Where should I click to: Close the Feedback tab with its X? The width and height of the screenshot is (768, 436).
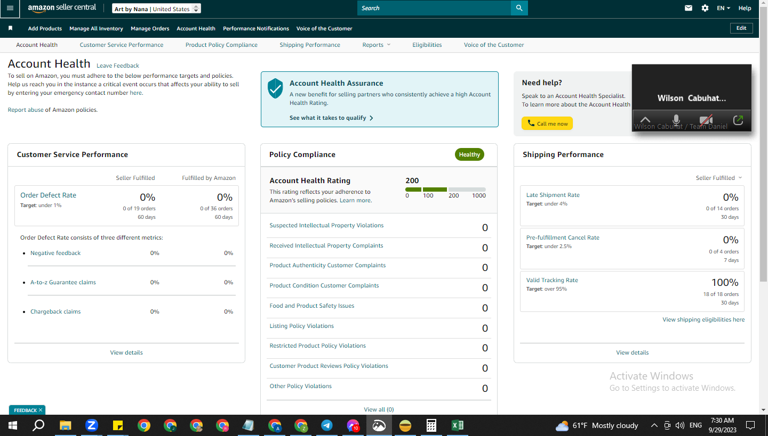41,410
